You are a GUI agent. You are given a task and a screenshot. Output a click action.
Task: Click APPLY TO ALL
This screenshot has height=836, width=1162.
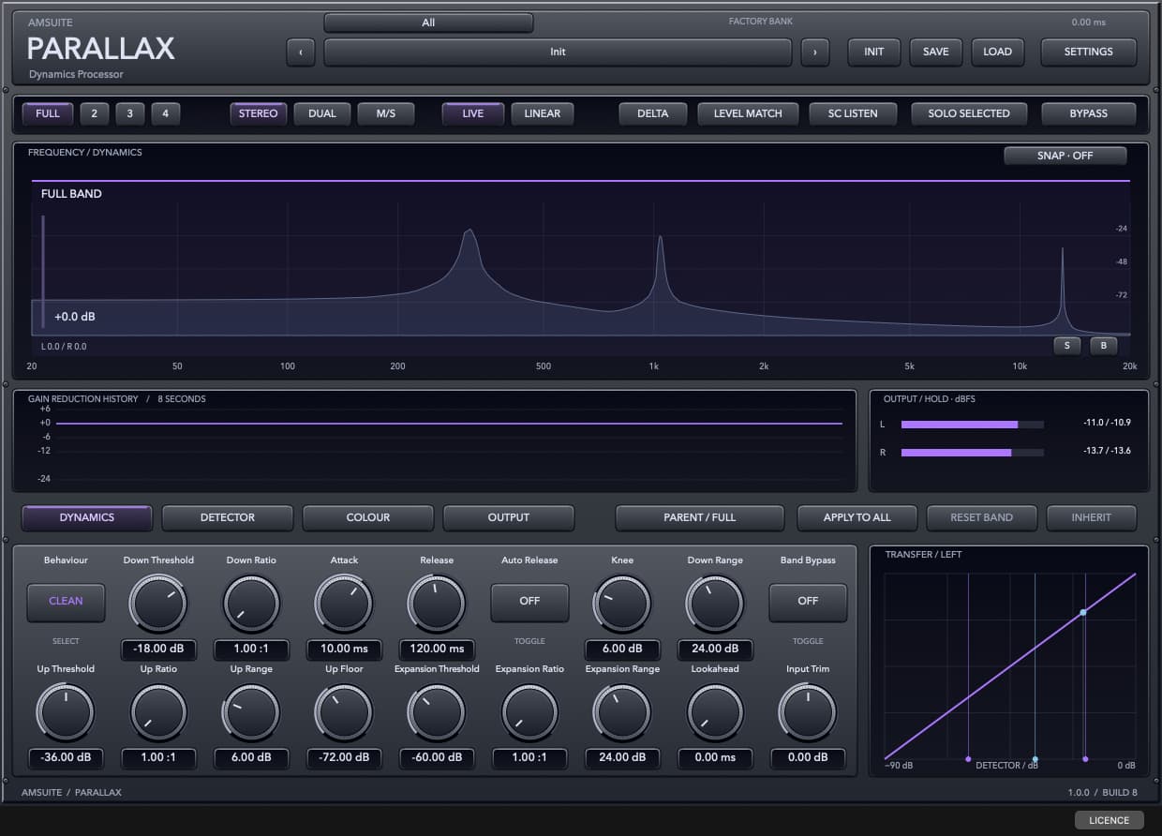857,517
